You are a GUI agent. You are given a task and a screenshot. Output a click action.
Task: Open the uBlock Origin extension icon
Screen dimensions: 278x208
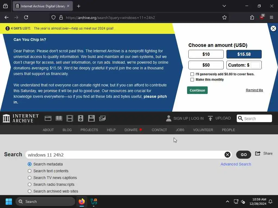(262, 17)
